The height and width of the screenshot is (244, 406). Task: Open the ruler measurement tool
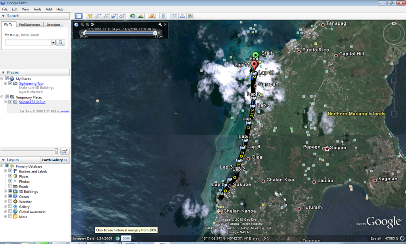point(163,16)
